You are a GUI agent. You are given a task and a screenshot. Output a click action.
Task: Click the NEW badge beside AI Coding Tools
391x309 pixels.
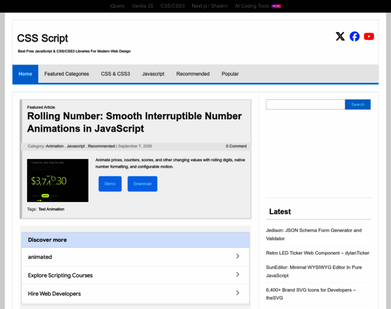pyautogui.click(x=276, y=6)
